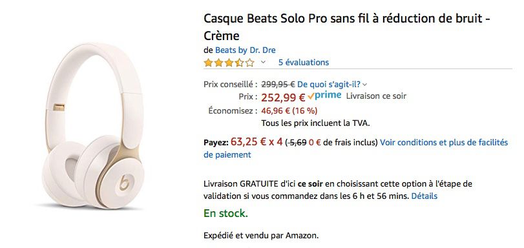
Task: Open the Détails delivery link
Action: click(424, 196)
